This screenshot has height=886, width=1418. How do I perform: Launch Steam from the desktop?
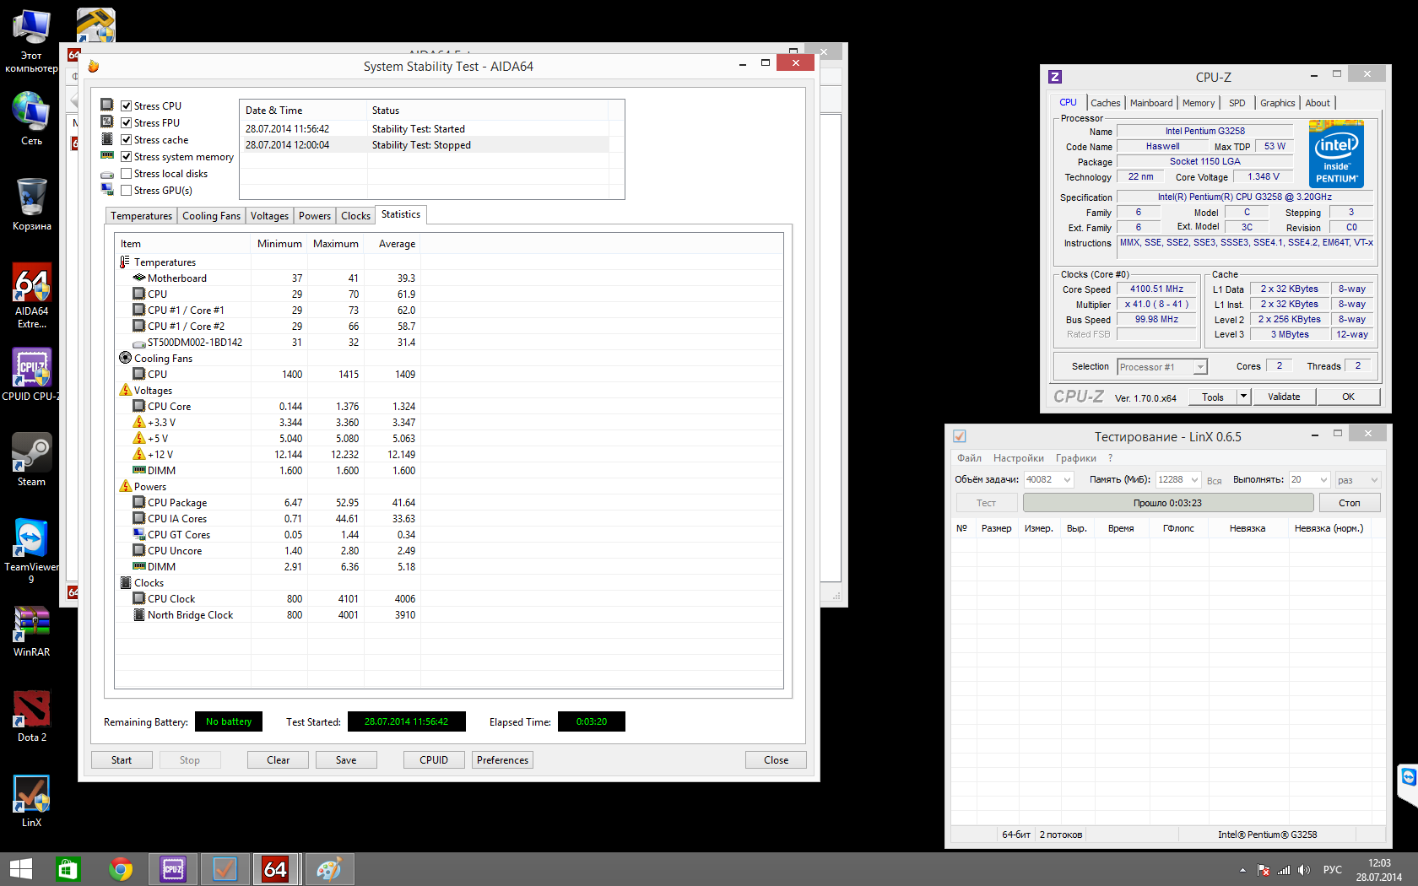tap(31, 460)
